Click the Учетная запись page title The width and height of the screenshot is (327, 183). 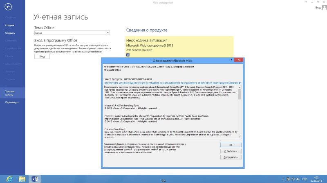(60, 17)
